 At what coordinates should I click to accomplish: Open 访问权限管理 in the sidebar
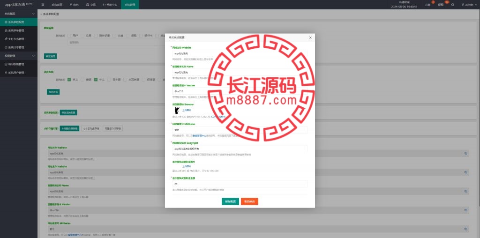coord(19,64)
